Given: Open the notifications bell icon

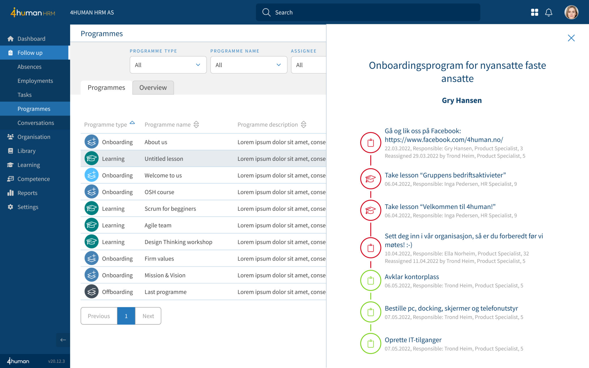Looking at the screenshot, I should [548, 12].
